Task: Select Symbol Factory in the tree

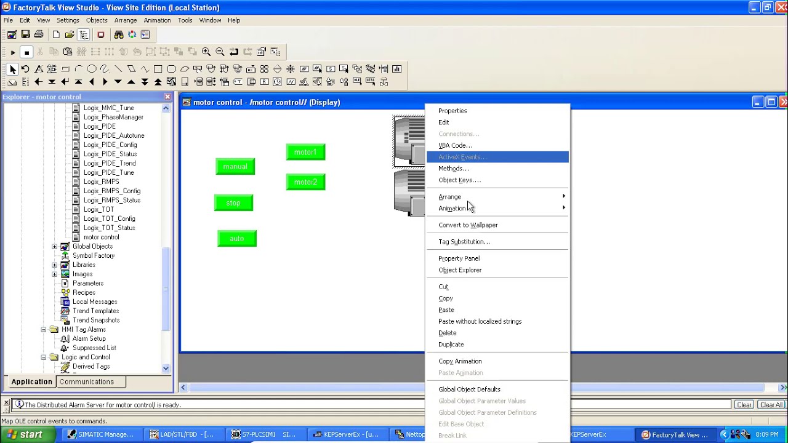Action: (x=94, y=255)
